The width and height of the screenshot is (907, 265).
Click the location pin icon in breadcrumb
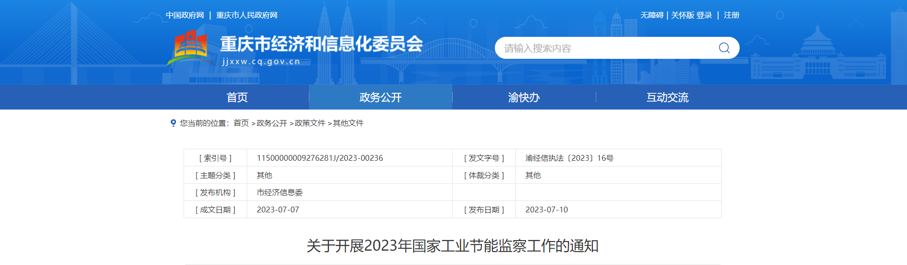pos(173,123)
